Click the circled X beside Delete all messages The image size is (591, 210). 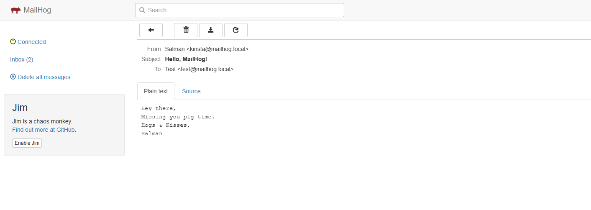(x=13, y=77)
